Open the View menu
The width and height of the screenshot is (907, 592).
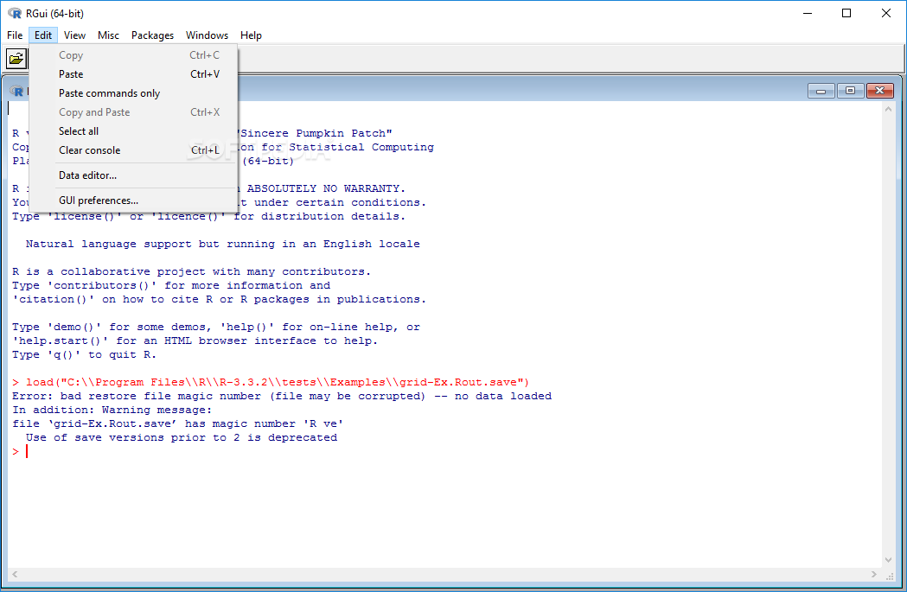tap(74, 35)
